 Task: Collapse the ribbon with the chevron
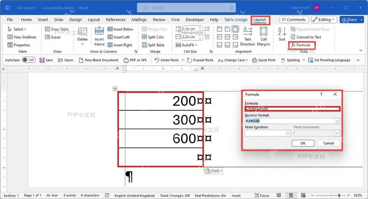(361, 50)
